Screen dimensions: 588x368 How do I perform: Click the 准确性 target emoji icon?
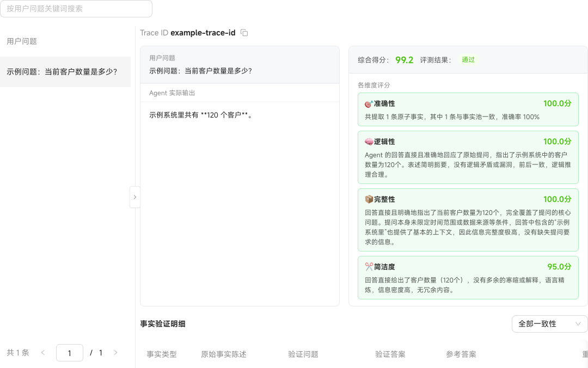point(369,104)
